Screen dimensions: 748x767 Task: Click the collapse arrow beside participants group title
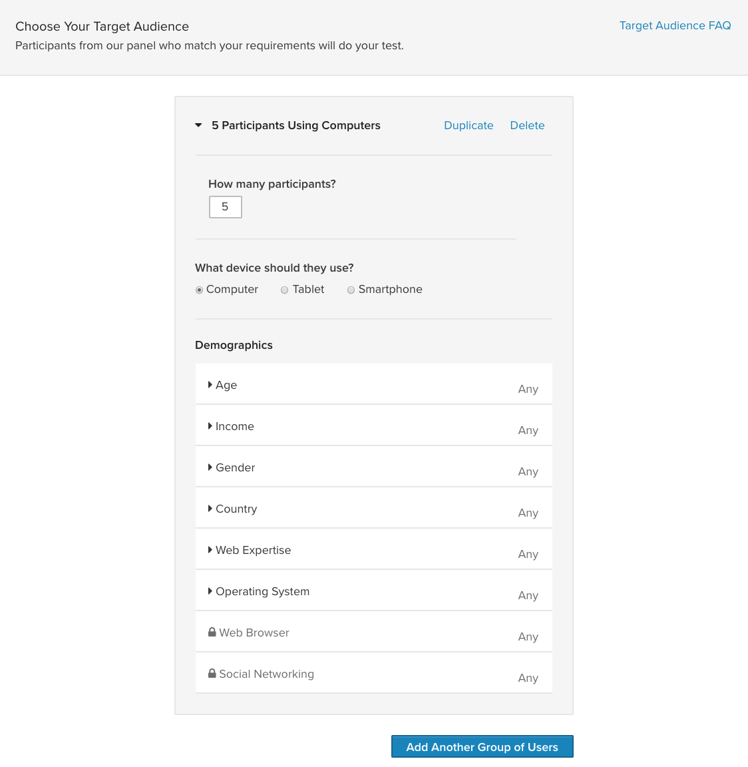click(198, 125)
